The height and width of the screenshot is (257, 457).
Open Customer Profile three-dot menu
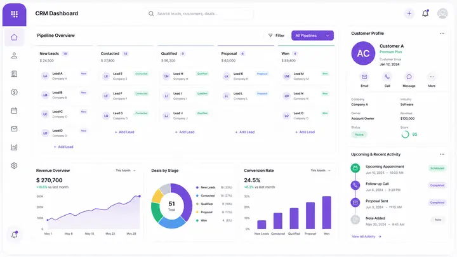point(442,33)
